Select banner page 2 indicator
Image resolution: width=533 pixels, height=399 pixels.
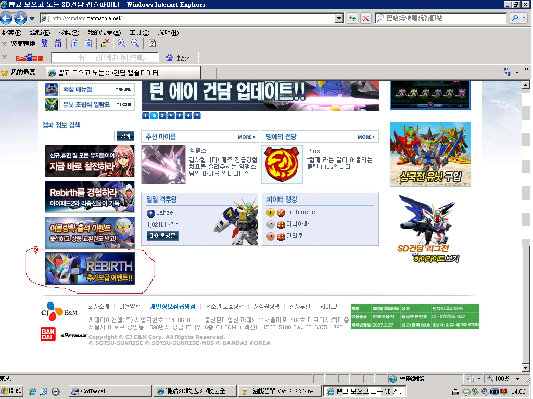(x=154, y=116)
